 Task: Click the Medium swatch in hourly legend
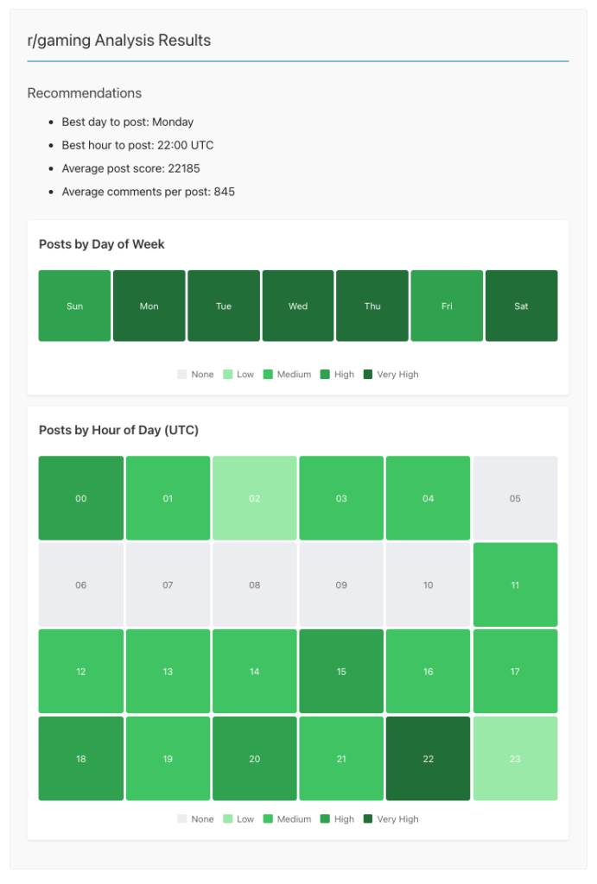[x=268, y=819]
